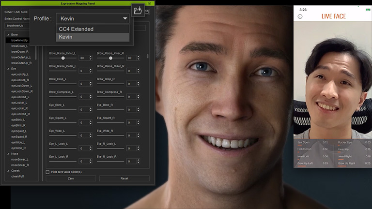Image resolution: width=372 pixels, height=209 pixels.
Task: Collapse the Nose tree group
Action: click(8, 153)
